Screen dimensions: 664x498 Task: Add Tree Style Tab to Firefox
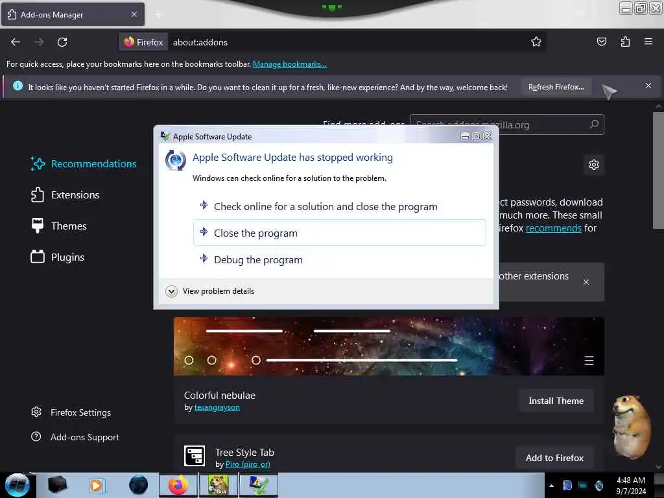point(554,458)
